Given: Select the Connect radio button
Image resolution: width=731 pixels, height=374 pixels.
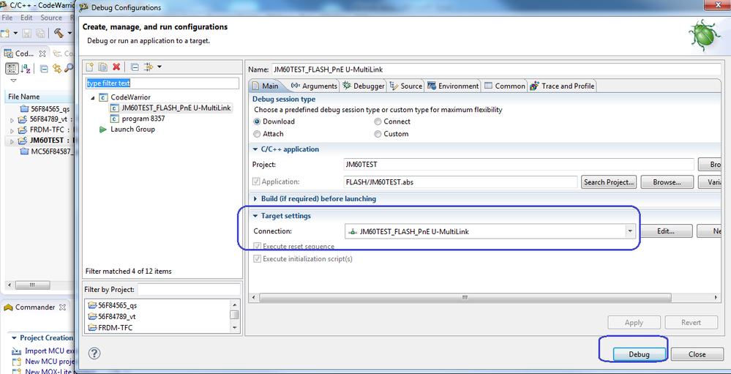Looking at the screenshot, I should click(x=378, y=121).
